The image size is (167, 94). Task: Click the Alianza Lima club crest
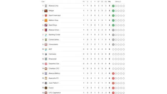click(46, 6)
